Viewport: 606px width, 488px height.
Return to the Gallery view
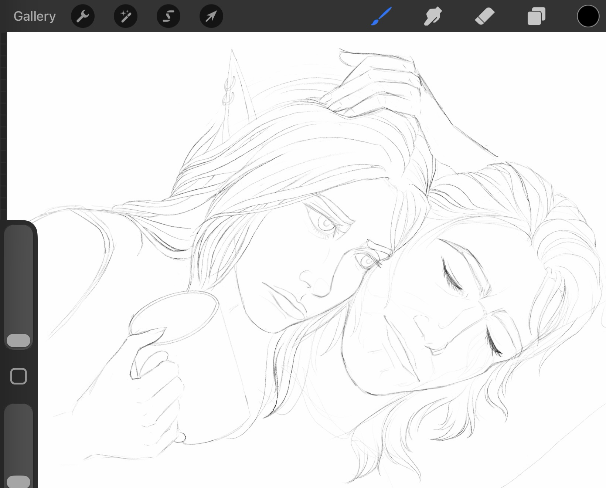click(x=35, y=16)
